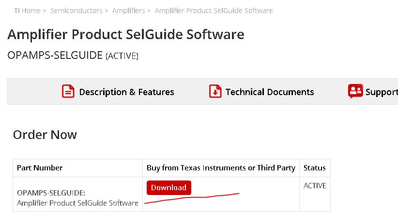The height and width of the screenshot is (223, 398).
Task: Click the Description & Features document icon
Action: coord(68,91)
